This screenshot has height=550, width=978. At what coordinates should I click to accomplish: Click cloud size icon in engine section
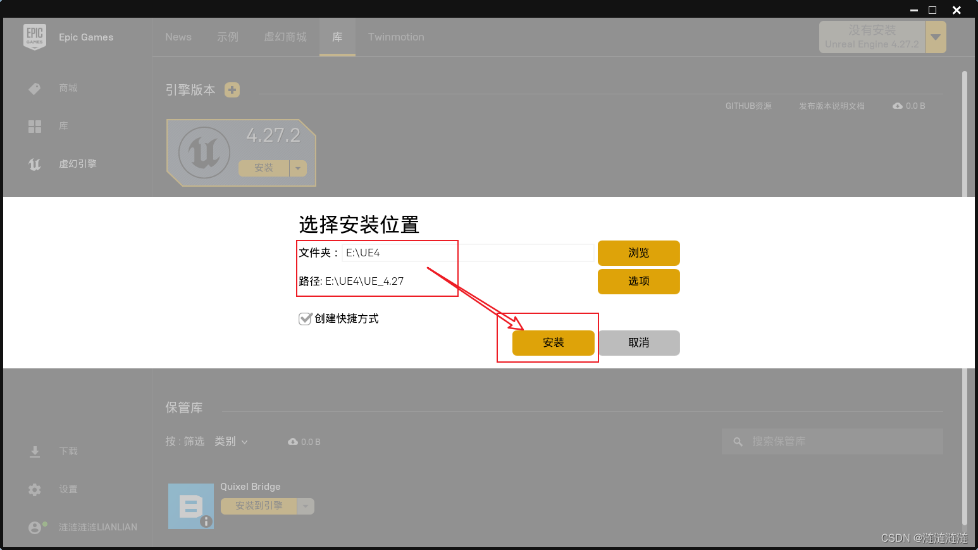(x=898, y=106)
